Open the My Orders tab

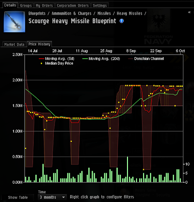(44, 6)
